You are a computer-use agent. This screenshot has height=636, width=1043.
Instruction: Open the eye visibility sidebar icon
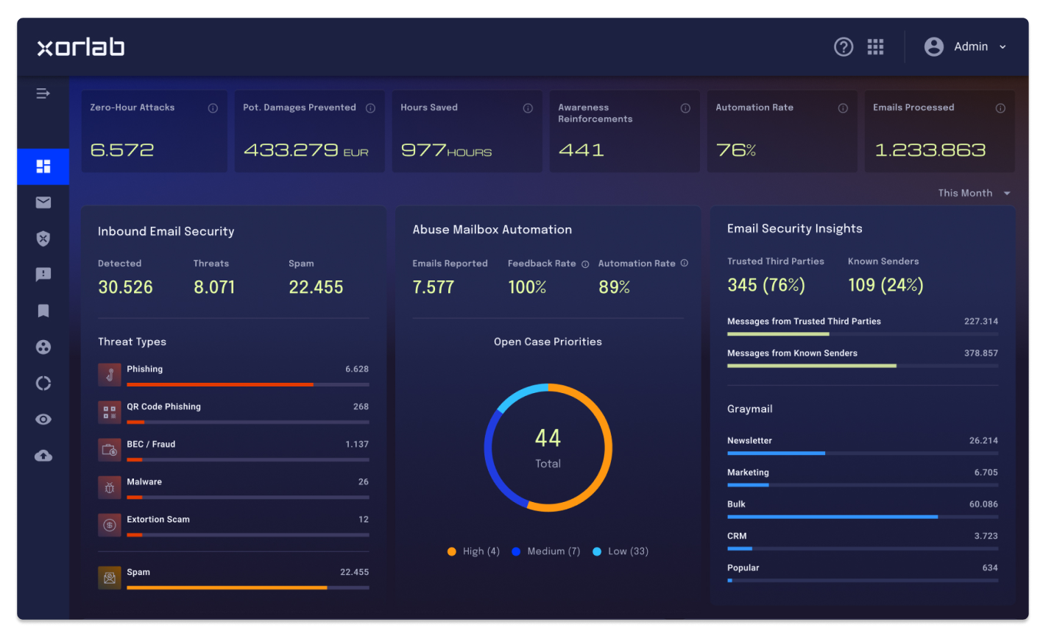[43, 420]
